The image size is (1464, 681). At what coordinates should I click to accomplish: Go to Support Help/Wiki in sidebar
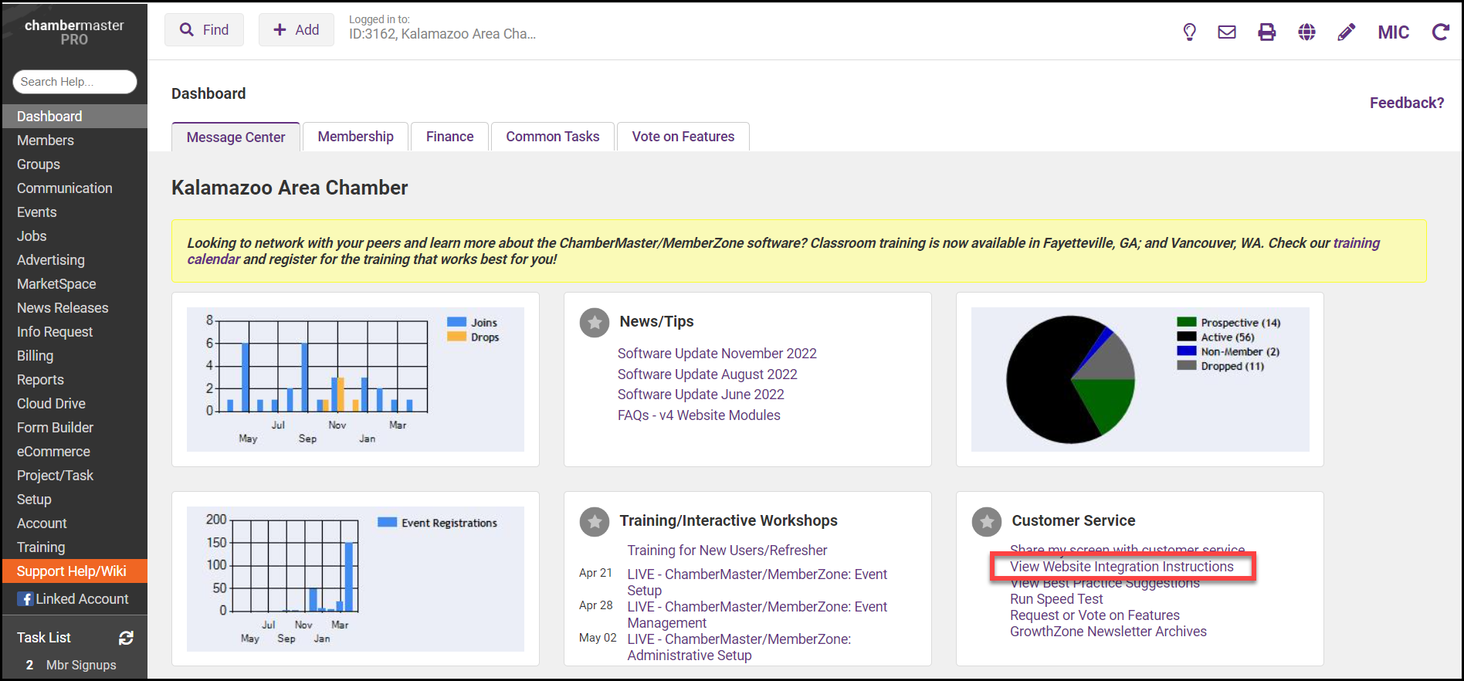point(71,571)
